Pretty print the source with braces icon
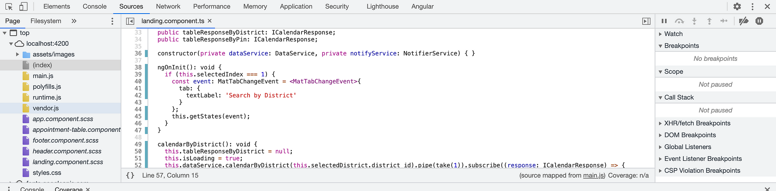 [130, 176]
